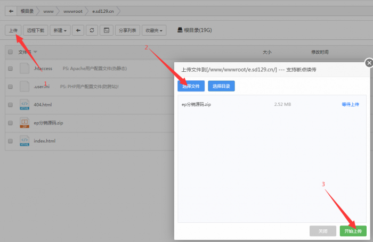Tick the checkbox for .htaccess
The width and height of the screenshot is (373, 242).
click(10, 69)
